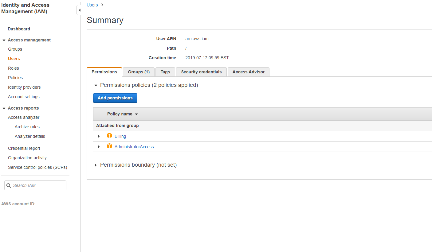This screenshot has width=432, height=252.
Task: Collapse the Permissions policies section
Action: point(96,85)
